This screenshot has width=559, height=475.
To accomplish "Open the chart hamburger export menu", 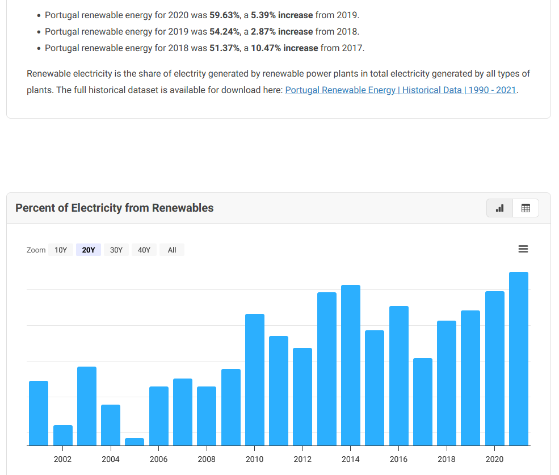I will 523,249.
